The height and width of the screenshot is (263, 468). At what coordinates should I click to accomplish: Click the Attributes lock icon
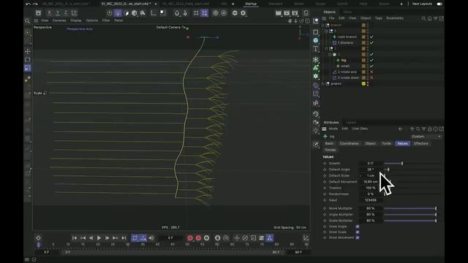429,129
